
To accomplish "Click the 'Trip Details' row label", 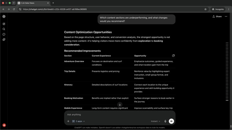I will 70,71.
